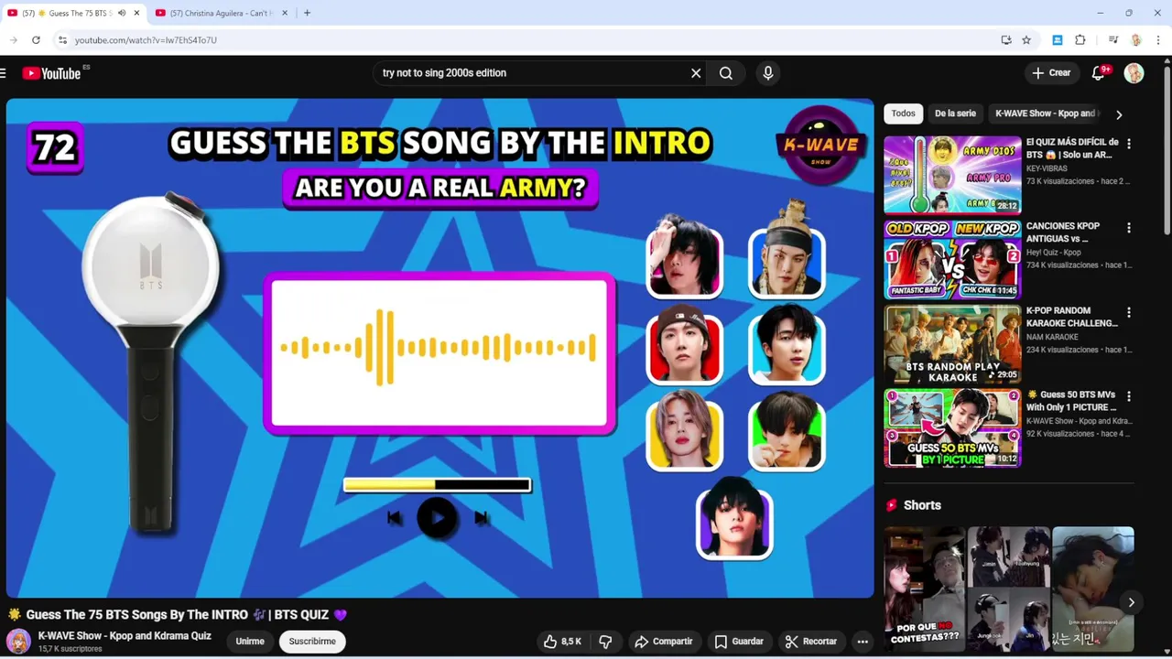Open the EL QUIZ MÁS DIFÍCIL video thumbnail

(952, 175)
